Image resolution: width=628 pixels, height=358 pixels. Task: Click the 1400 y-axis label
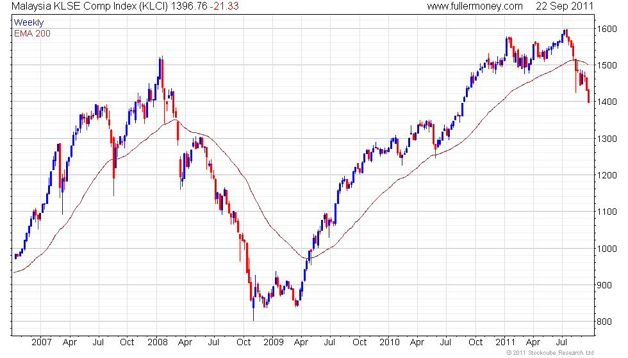coord(607,102)
